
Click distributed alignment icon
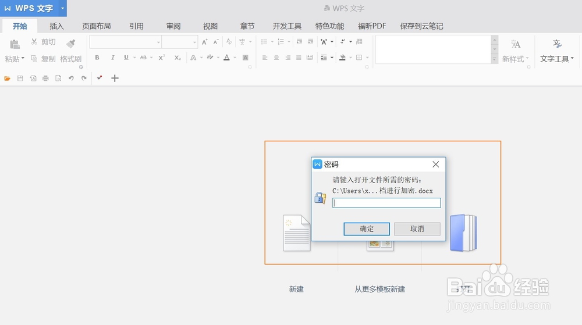pos(310,58)
